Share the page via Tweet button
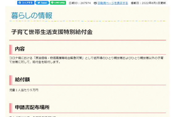 [x=42, y=3]
